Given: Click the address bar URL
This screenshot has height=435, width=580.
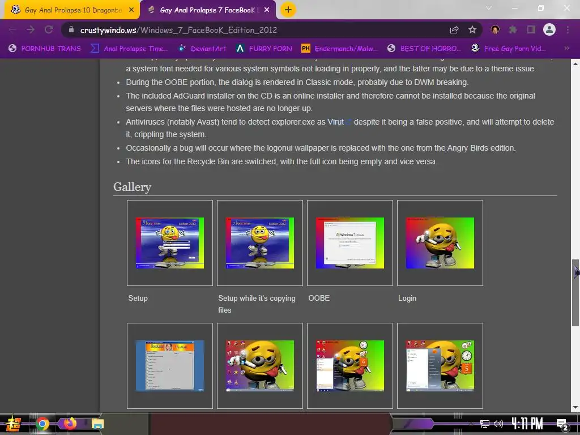Looking at the screenshot, I should coord(178,30).
